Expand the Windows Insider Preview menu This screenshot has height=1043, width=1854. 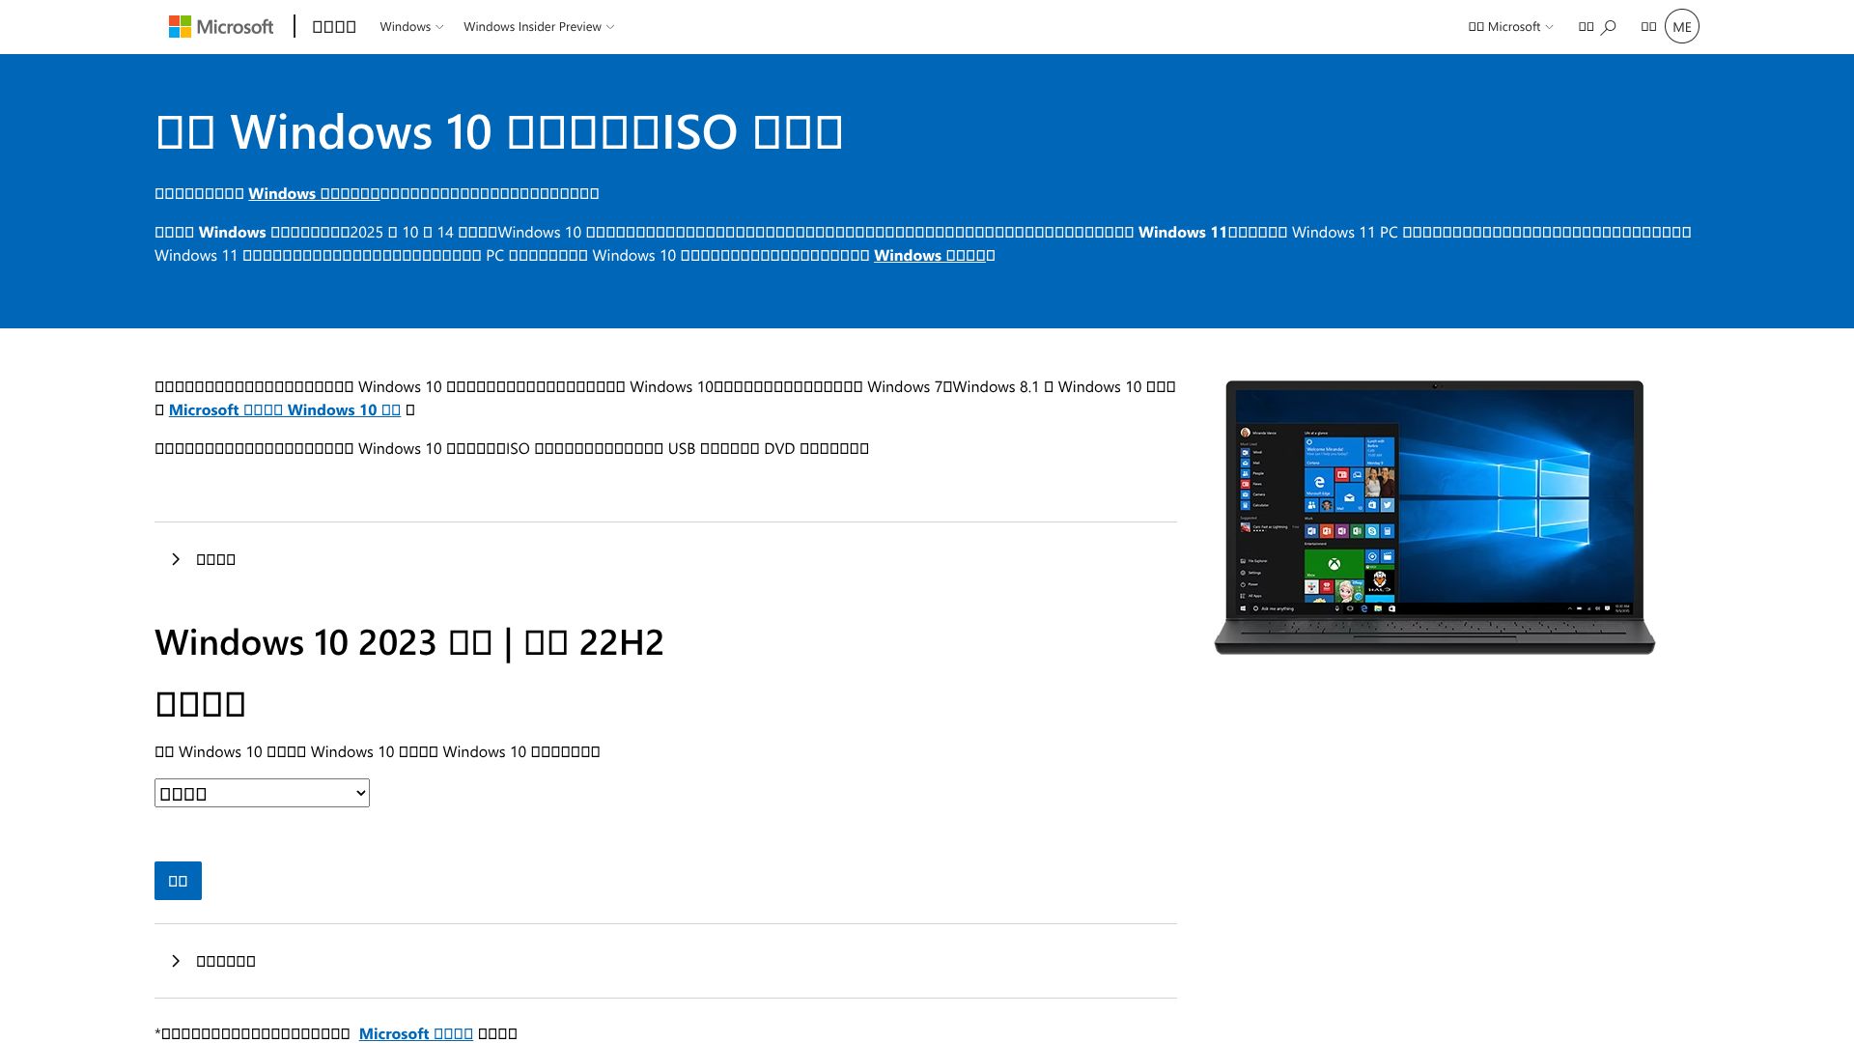(539, 27)
